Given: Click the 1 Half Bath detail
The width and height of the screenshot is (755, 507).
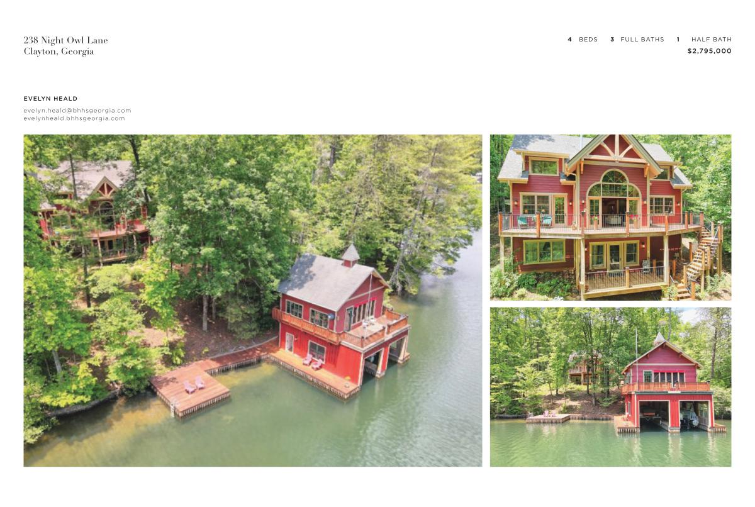Looking at the screenshot, I should point(704,40).
